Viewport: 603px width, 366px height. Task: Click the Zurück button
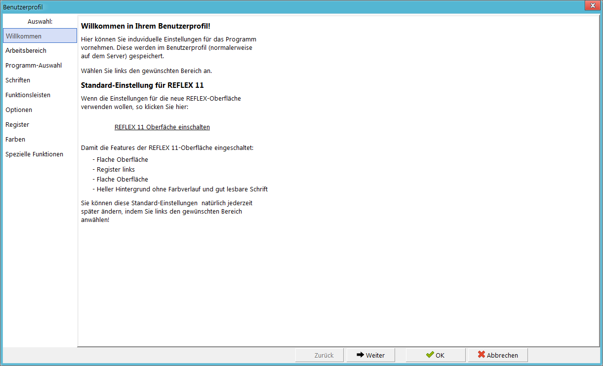click(x=320, y=355)
